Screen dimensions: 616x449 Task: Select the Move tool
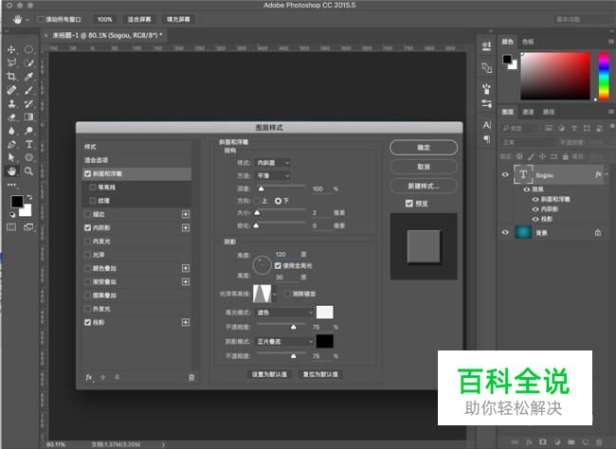pyautogui.click(x=11, y=49)
